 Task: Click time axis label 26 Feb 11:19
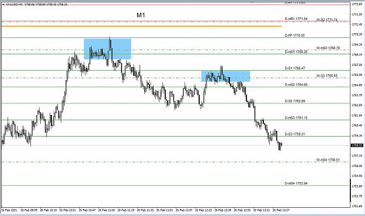(x=126, y=210)
